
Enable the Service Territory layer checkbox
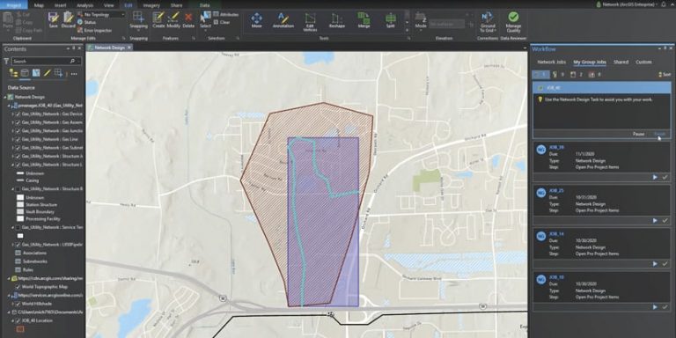pos(18,227)
